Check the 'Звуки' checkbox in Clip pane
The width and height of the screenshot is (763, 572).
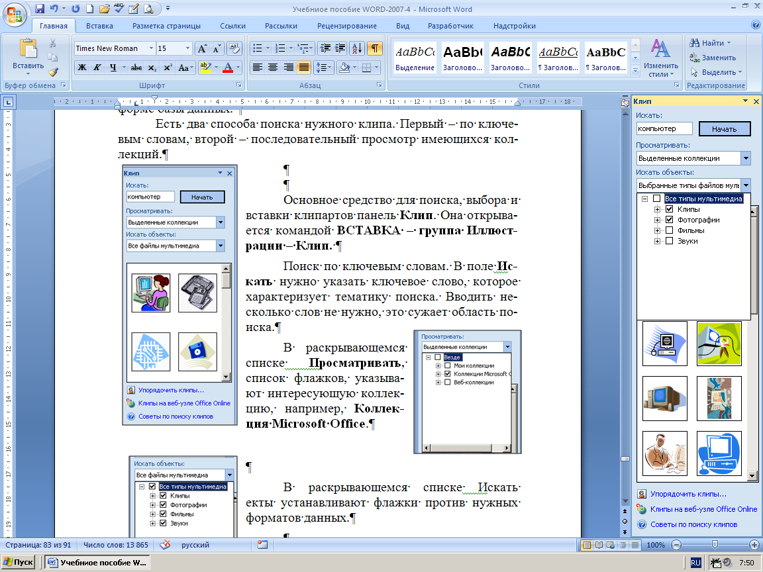(x=669, y=241)
